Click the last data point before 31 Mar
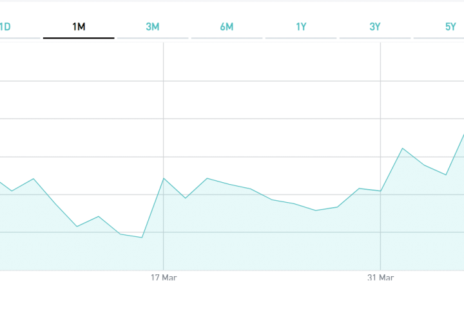 click(x=359, y=188)
